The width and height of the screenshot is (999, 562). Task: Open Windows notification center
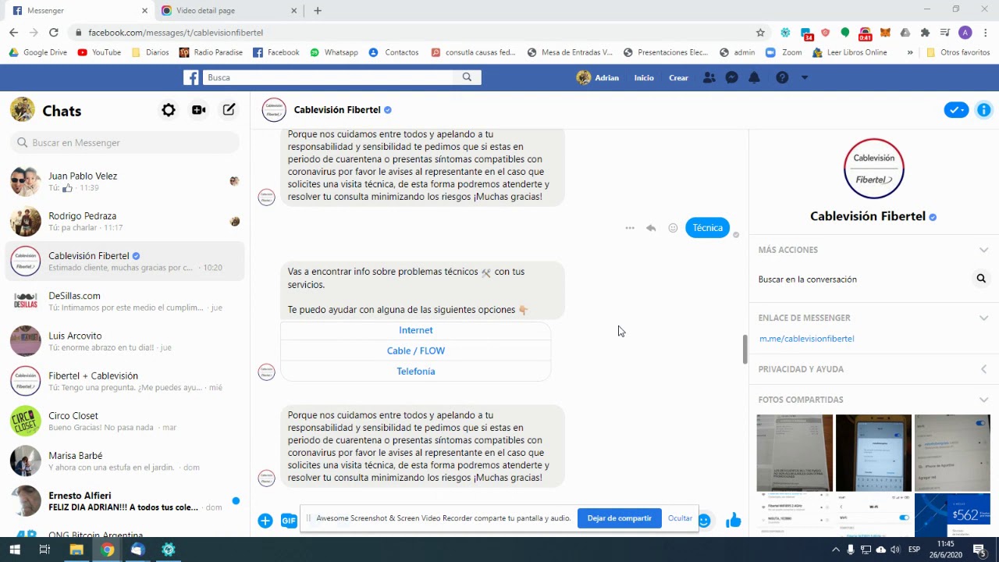tap(979, 550)
